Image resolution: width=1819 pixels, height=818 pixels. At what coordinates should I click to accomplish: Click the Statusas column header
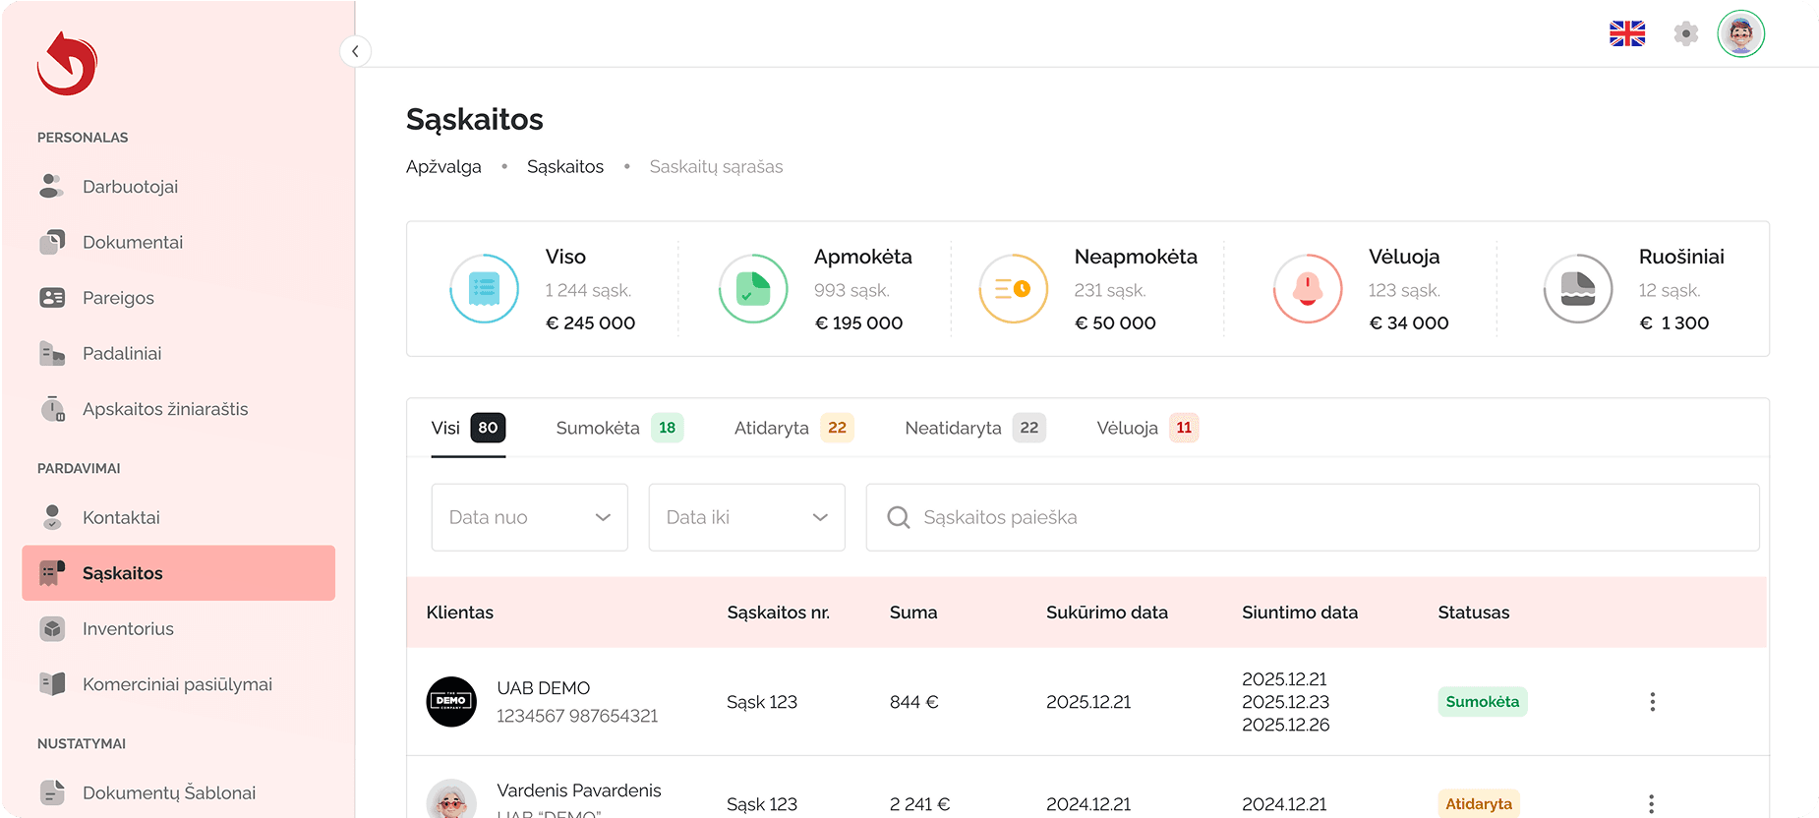point(1474,613)
